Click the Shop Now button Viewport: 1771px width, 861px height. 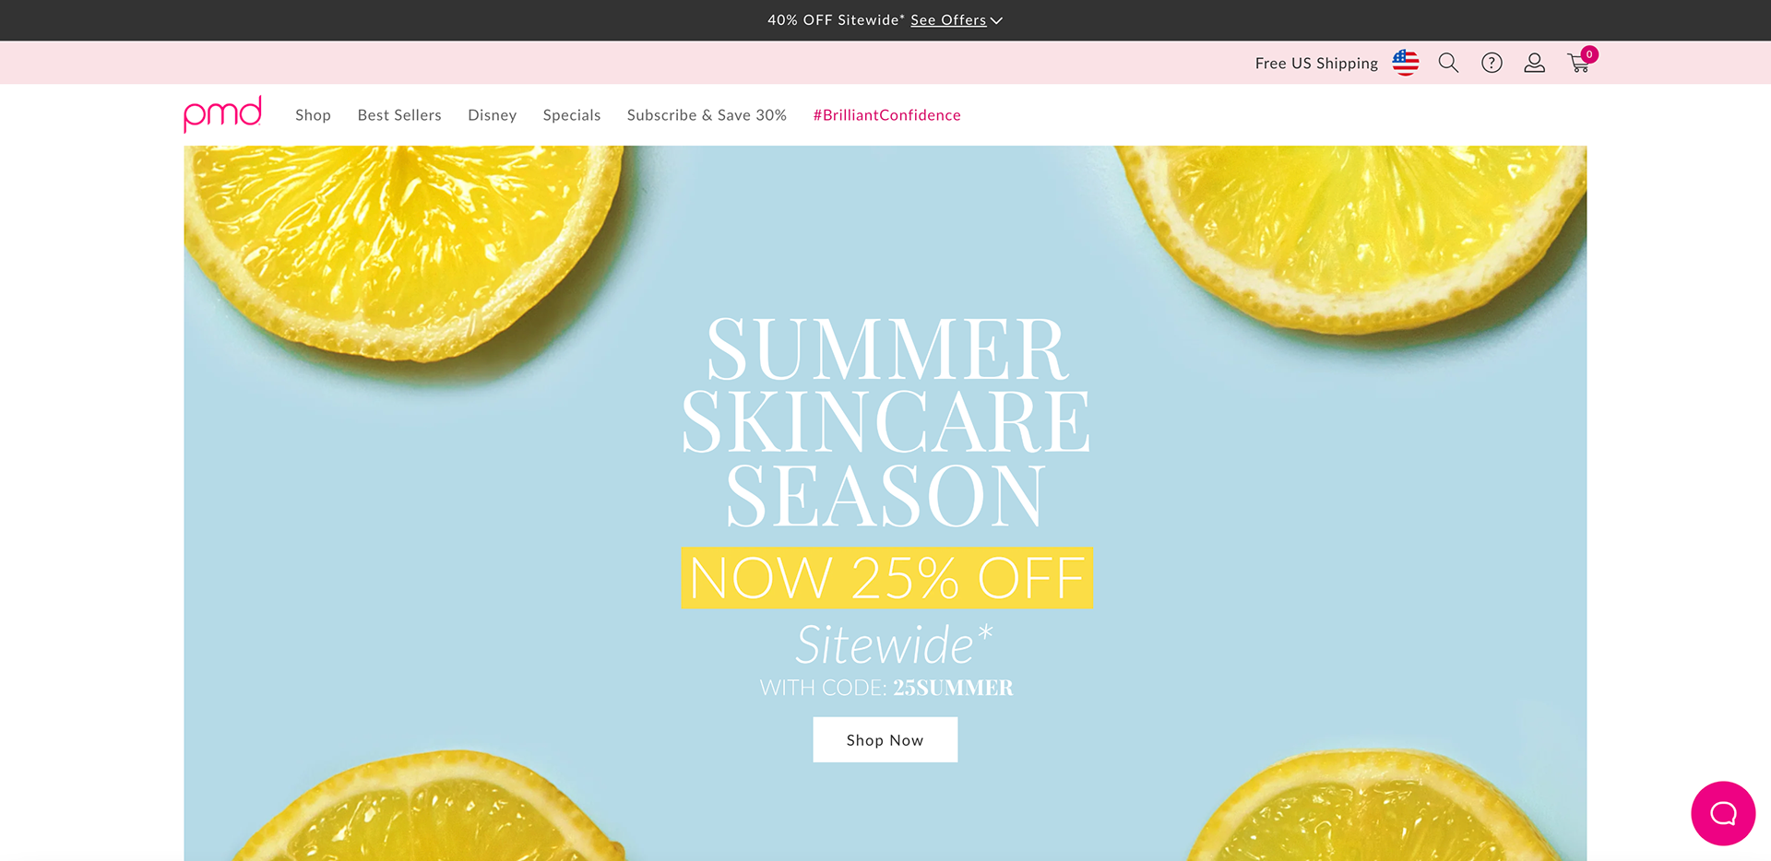pyautogui.click(x=885, y=739)
